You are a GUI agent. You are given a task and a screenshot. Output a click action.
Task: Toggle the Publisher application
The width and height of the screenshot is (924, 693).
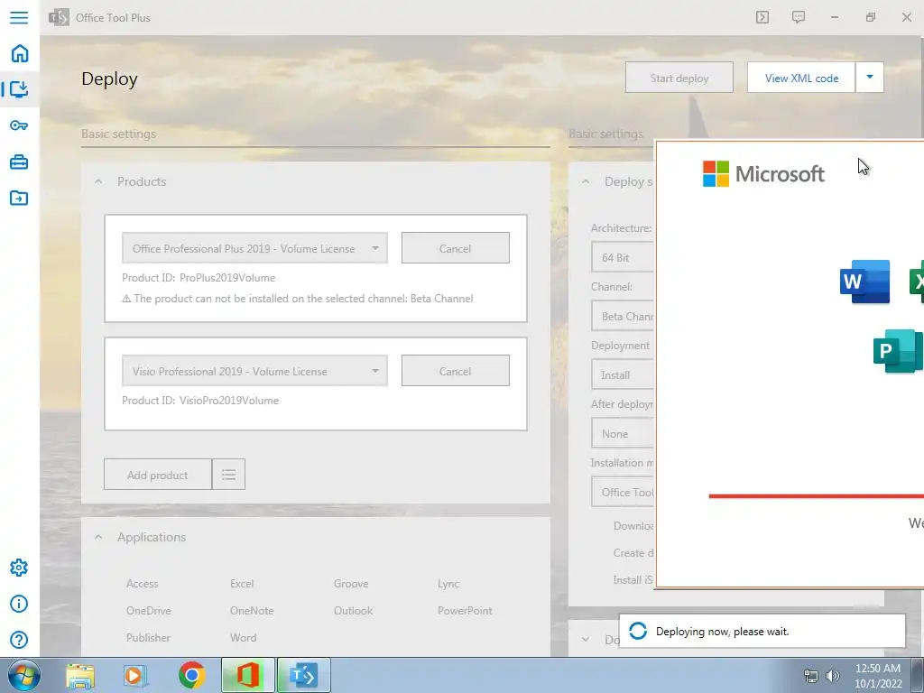click(x=148, y=638)
